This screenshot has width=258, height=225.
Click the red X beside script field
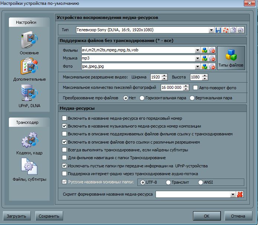click(x=240, y=194)
